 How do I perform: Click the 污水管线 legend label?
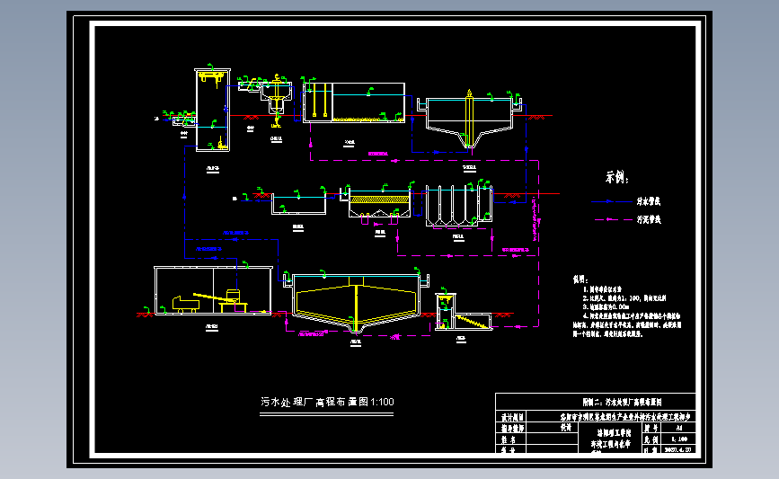point(649,201)
